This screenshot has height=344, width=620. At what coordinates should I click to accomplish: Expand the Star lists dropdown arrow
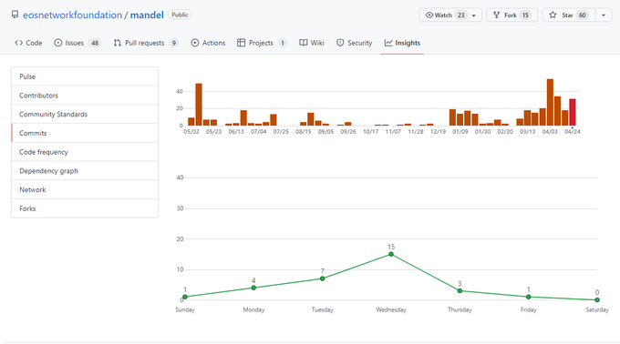tap(604, 15)
